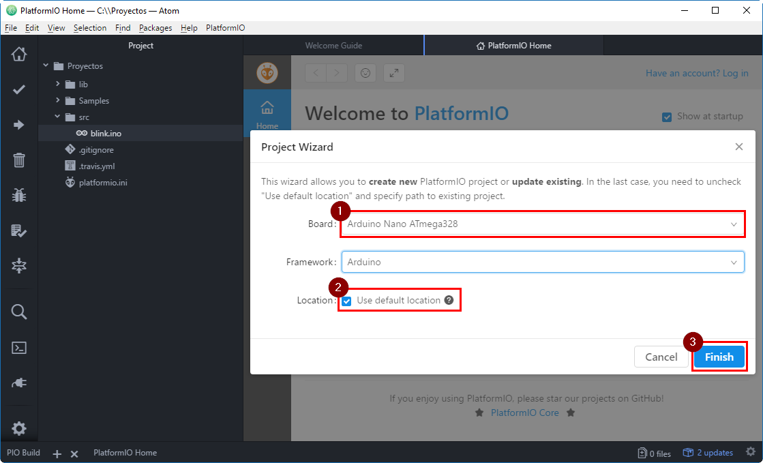Collapse the src folder

57,117
